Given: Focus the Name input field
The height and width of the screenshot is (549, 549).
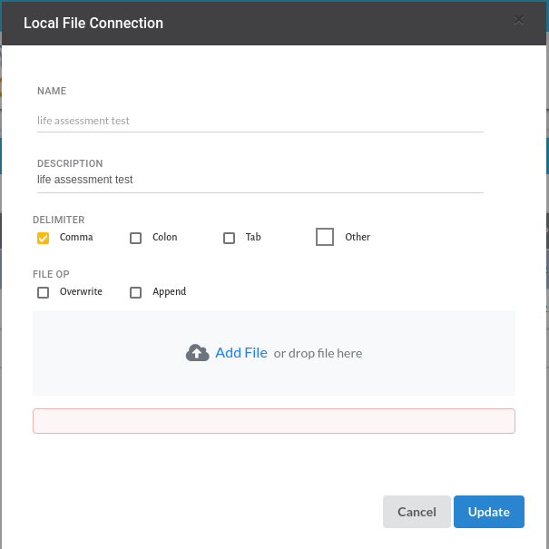Looking at the screenshot, I should (260, 121).
